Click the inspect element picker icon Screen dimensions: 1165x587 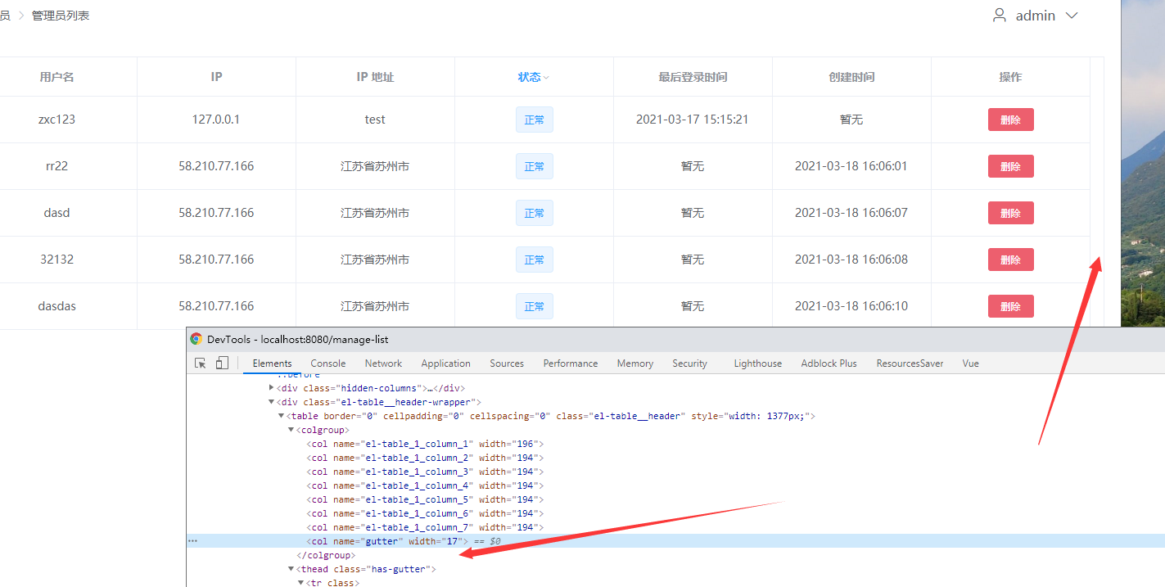[201, 363]
